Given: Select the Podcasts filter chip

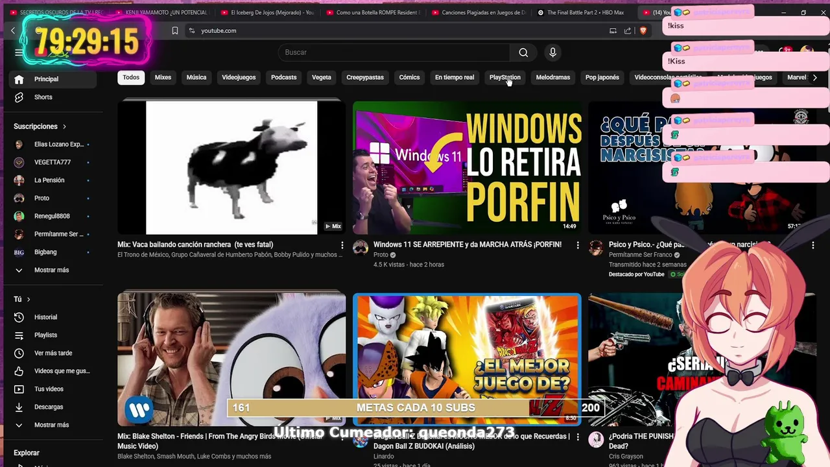Looking at the screenshot, I should tap(283, 77).
